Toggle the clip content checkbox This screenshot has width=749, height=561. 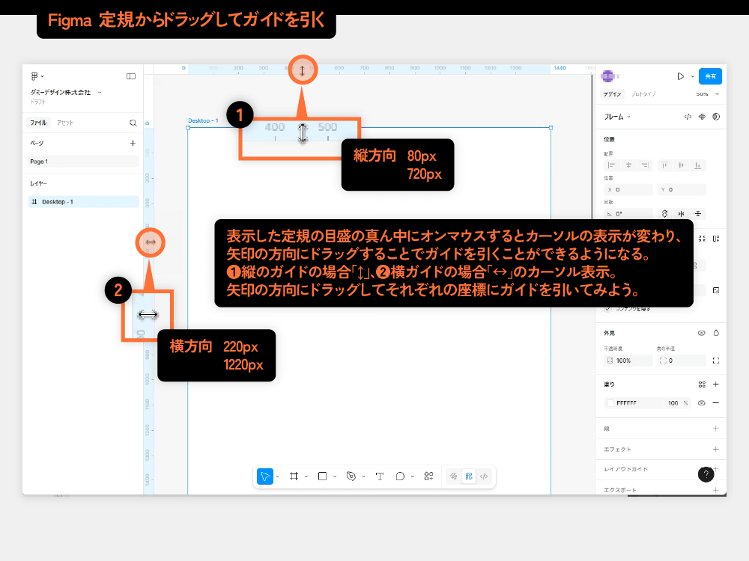coord(607,309)
